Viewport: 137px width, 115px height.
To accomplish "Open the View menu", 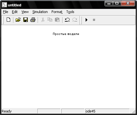I will tap(25, 12).
